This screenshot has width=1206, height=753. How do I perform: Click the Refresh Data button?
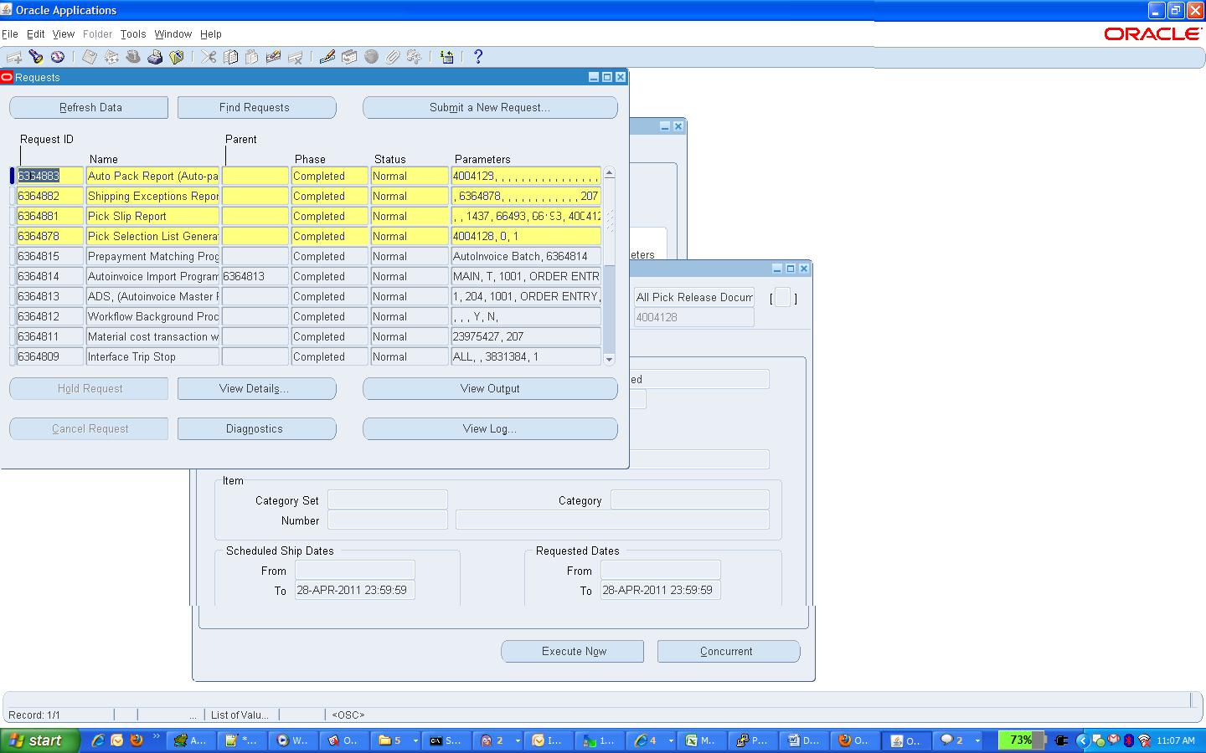pos(89,107)
